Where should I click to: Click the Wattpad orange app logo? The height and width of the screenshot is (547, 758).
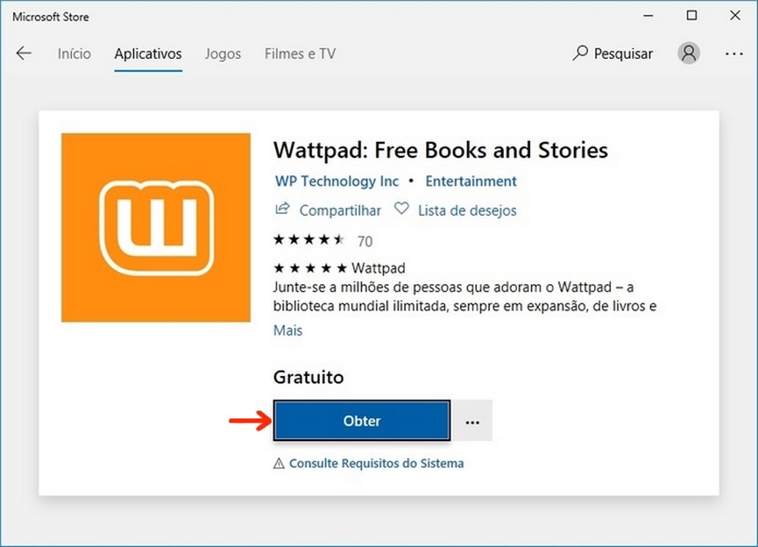click(155, 227)
